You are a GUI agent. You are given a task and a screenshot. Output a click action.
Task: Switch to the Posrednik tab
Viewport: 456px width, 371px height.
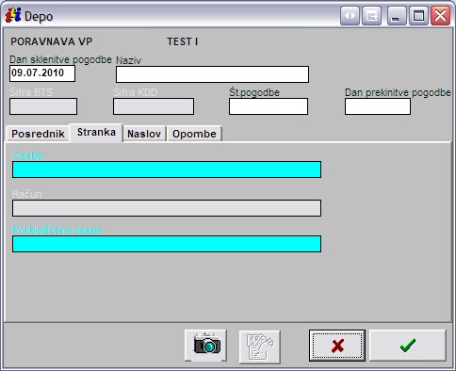tap(38, 134)
